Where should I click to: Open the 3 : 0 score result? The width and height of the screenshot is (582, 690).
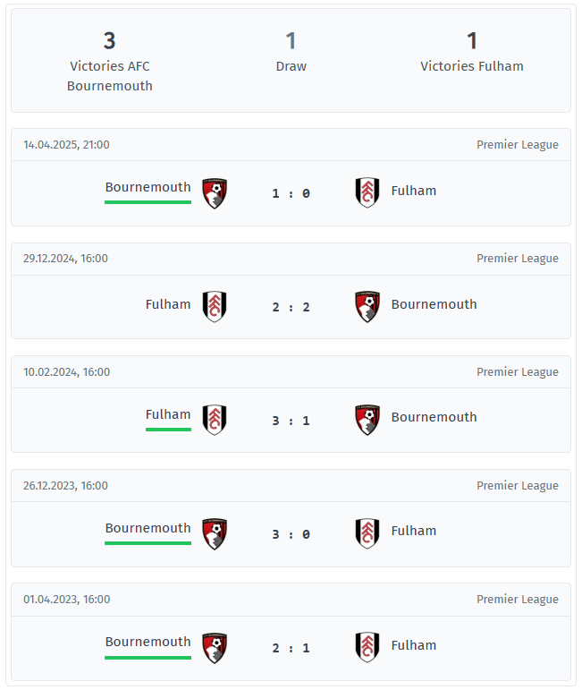coord(291,534)
